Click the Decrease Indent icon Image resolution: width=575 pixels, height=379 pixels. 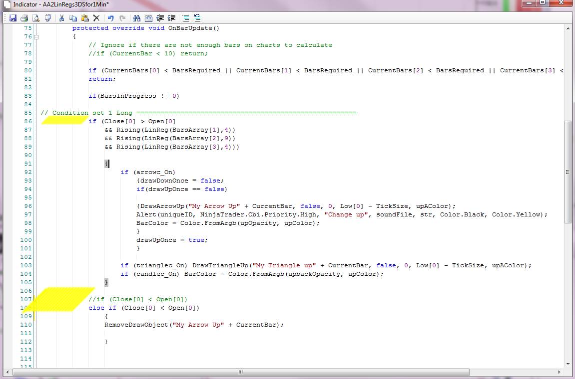point(160,18)
